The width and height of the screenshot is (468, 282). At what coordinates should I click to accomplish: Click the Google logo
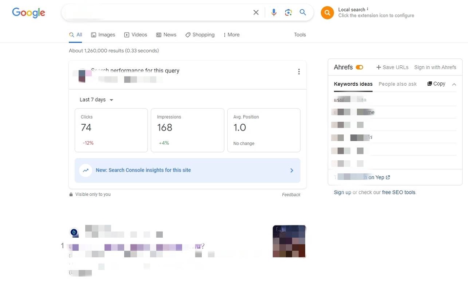[28, 13]
